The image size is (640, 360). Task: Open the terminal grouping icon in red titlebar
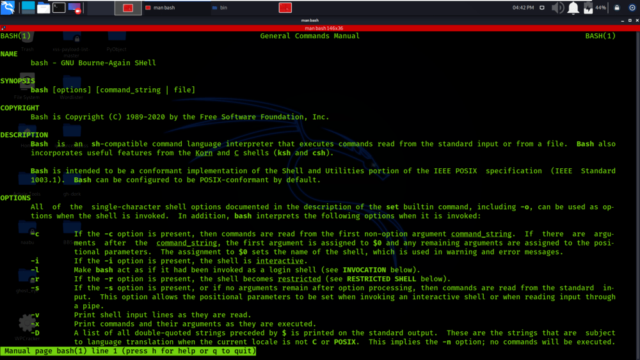[x=3, y=28]
